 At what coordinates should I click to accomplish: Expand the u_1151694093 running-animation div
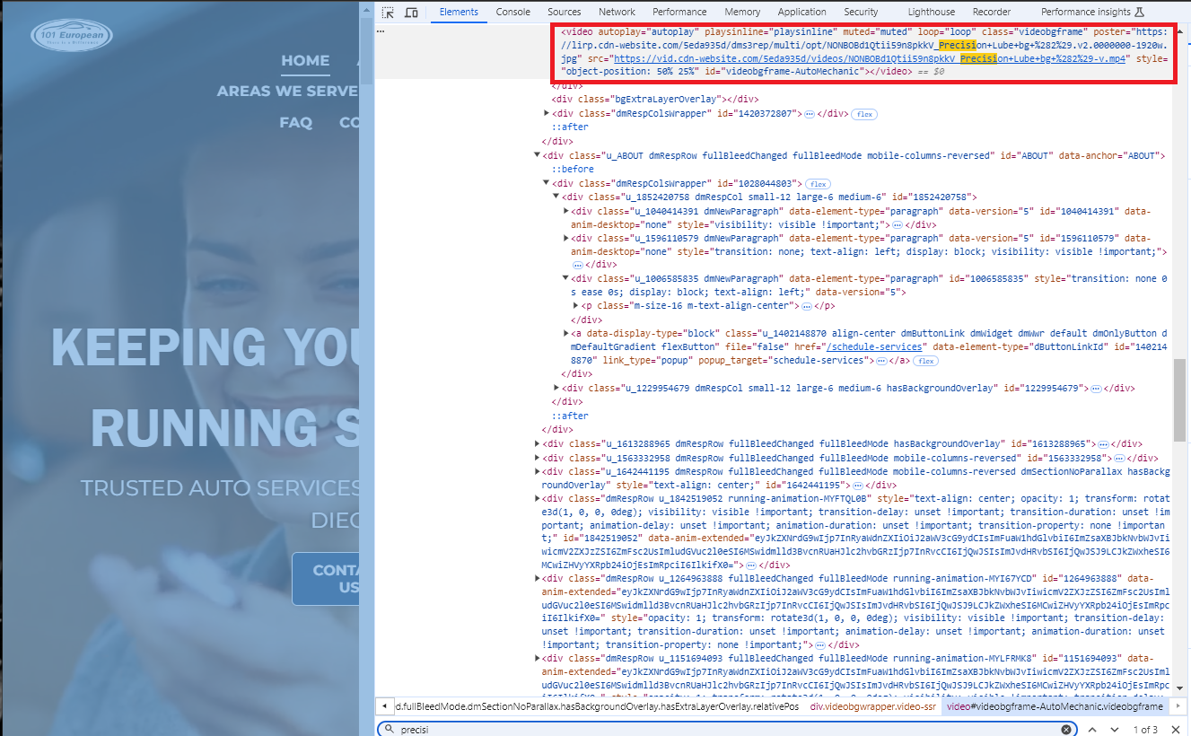click(538, 659)
